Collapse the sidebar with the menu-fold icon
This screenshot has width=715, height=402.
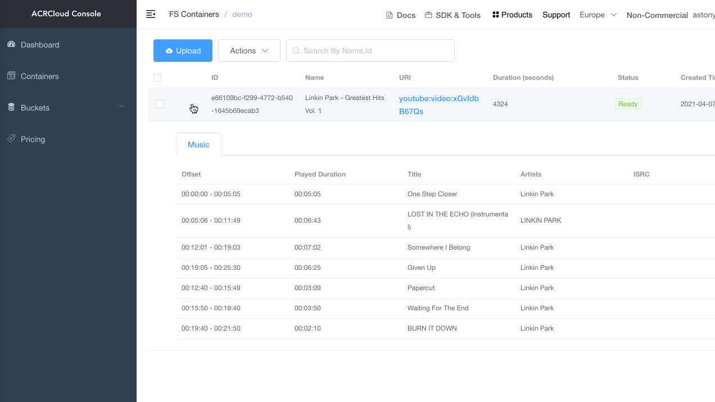click(151, 14)
